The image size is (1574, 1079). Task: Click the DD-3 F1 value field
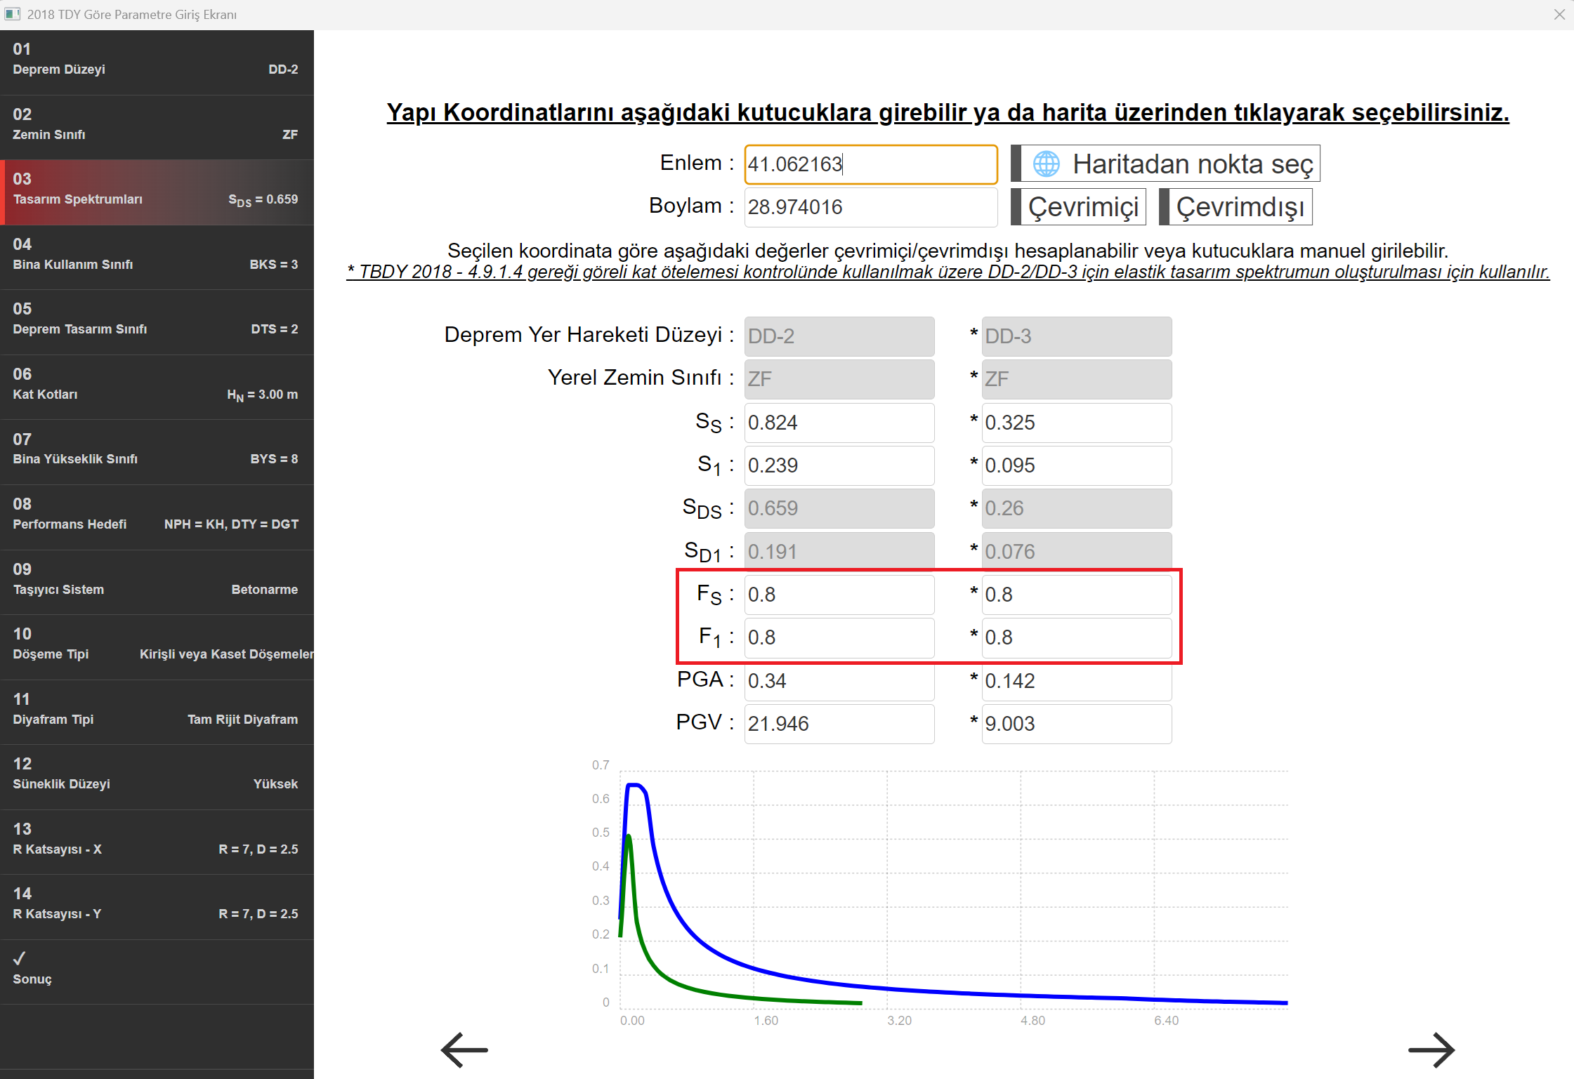(1076, 637)
